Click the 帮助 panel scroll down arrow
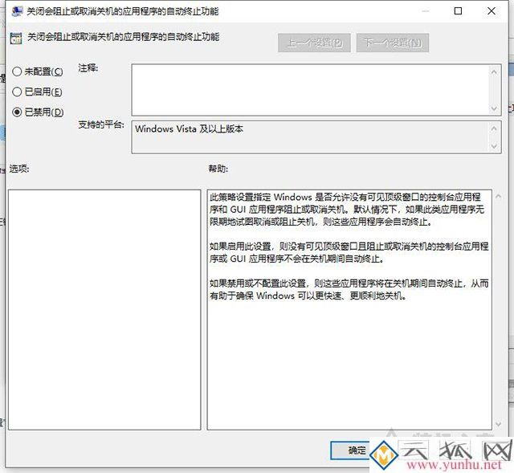This screenshot has height=473, width=514. 498,424
